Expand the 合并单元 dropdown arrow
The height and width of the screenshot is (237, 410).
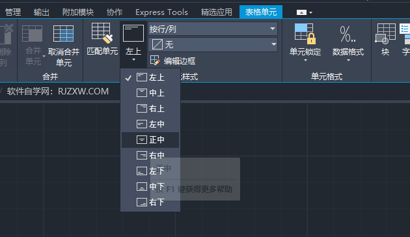click(x=44, y=56)
